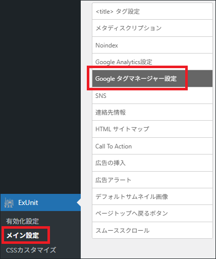The height and width of the screenshot is (259, 216).
Task: Select Noindex settings entry
Action: coord(152,45)
